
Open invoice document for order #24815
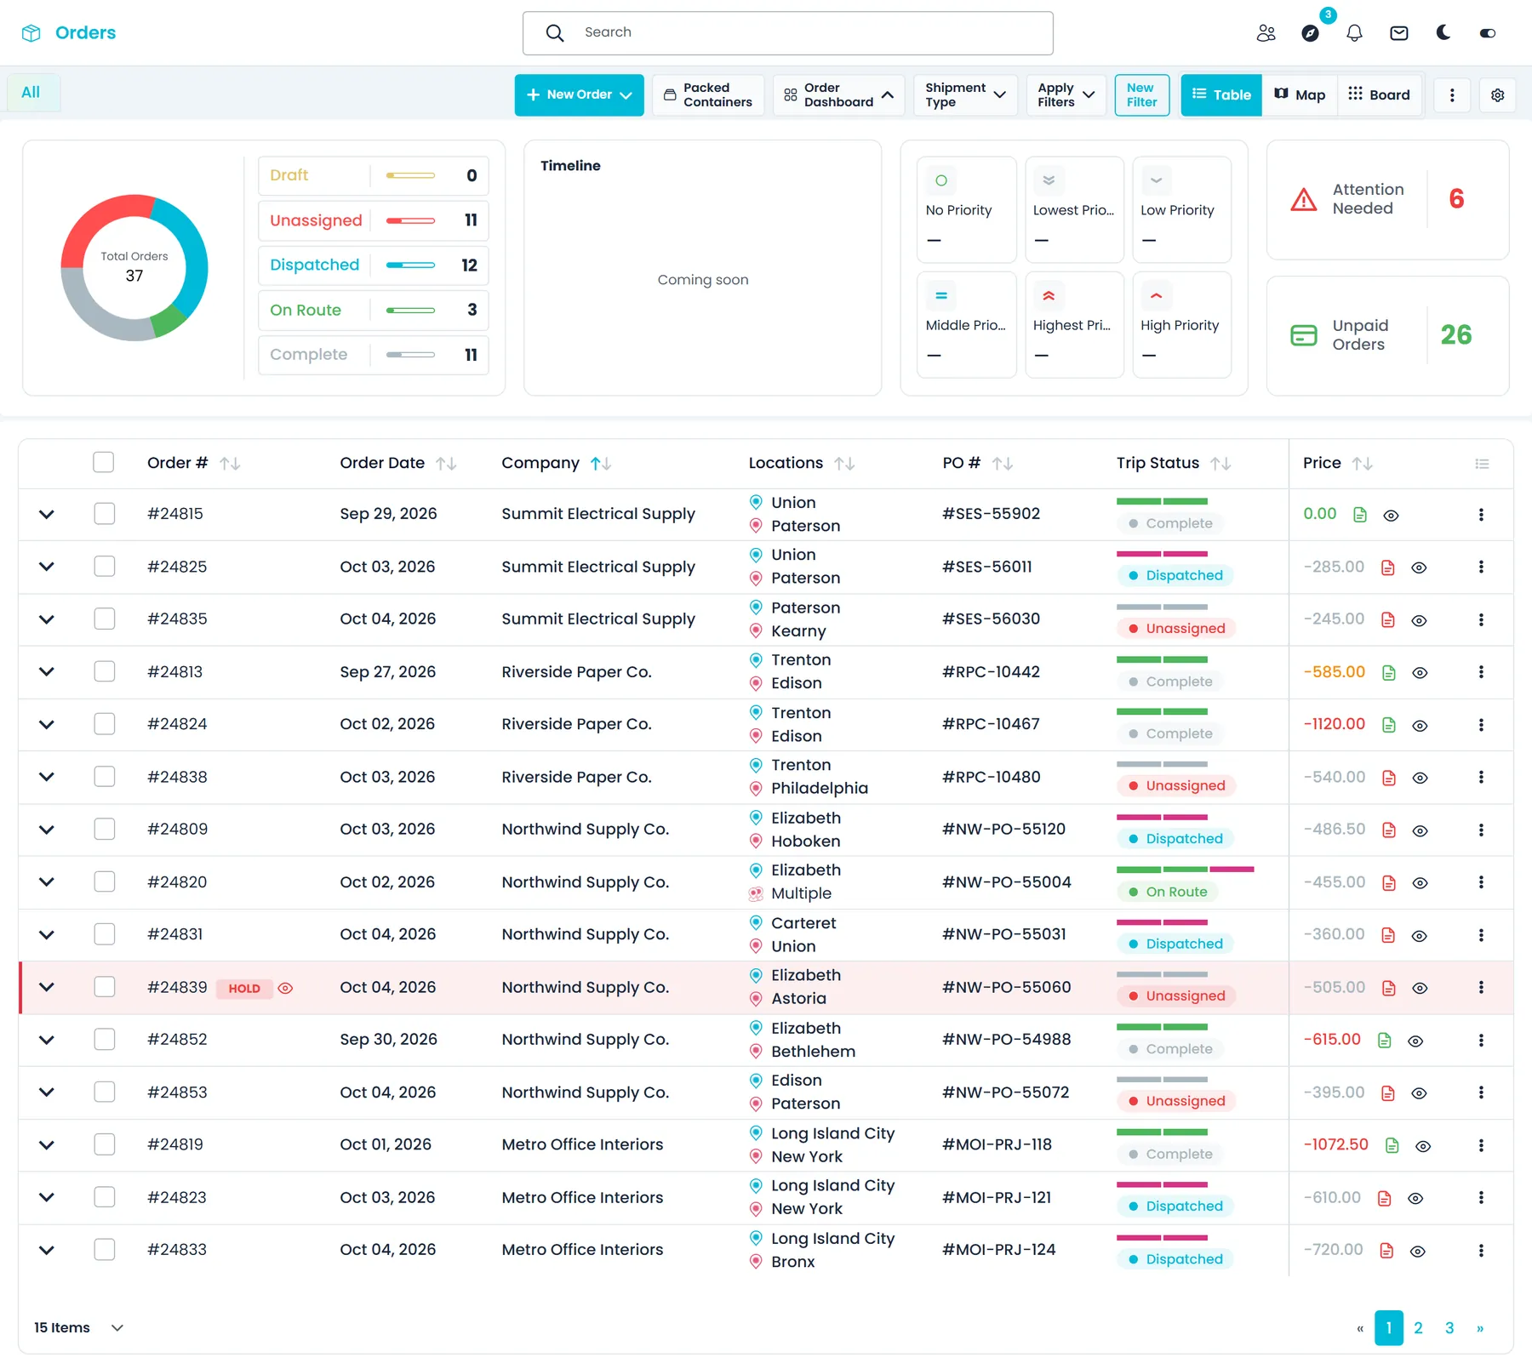[1360, 515]
